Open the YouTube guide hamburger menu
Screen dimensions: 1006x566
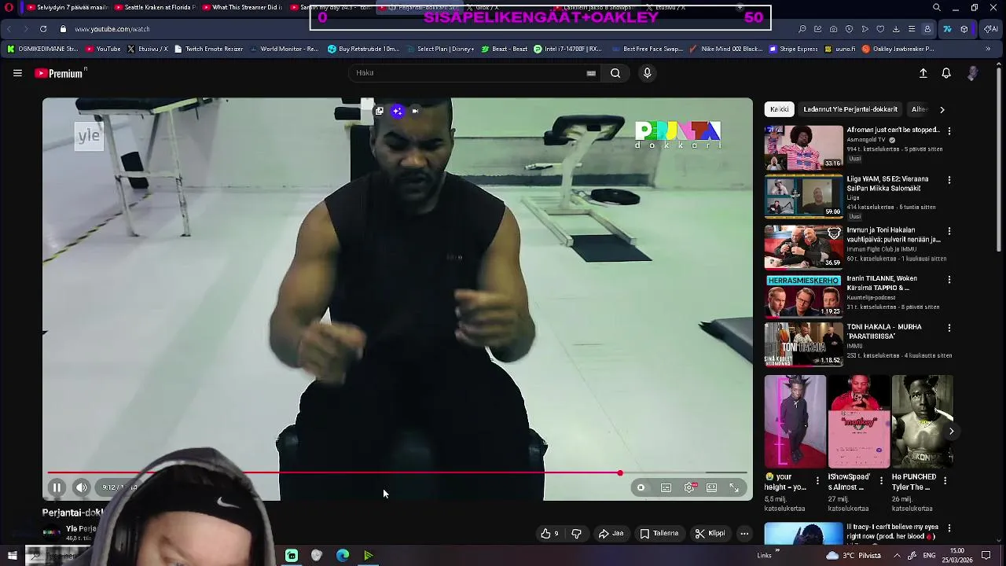point(17,73)
